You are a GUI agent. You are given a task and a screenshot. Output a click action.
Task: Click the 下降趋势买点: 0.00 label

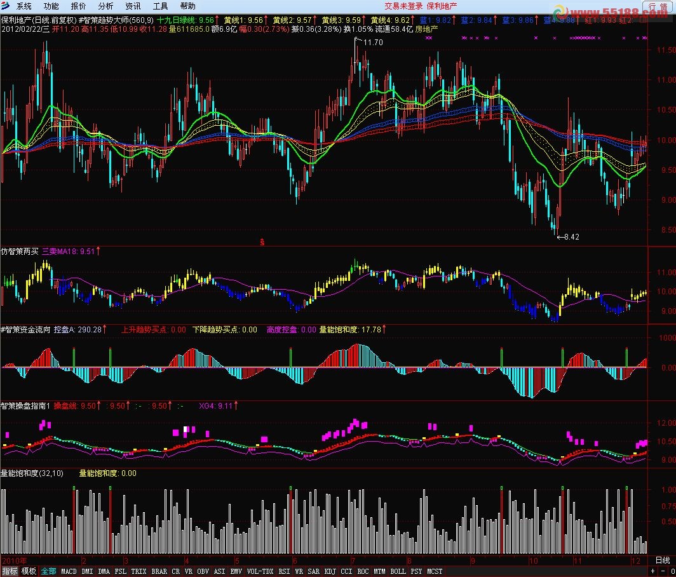click(x=225, y=329)
